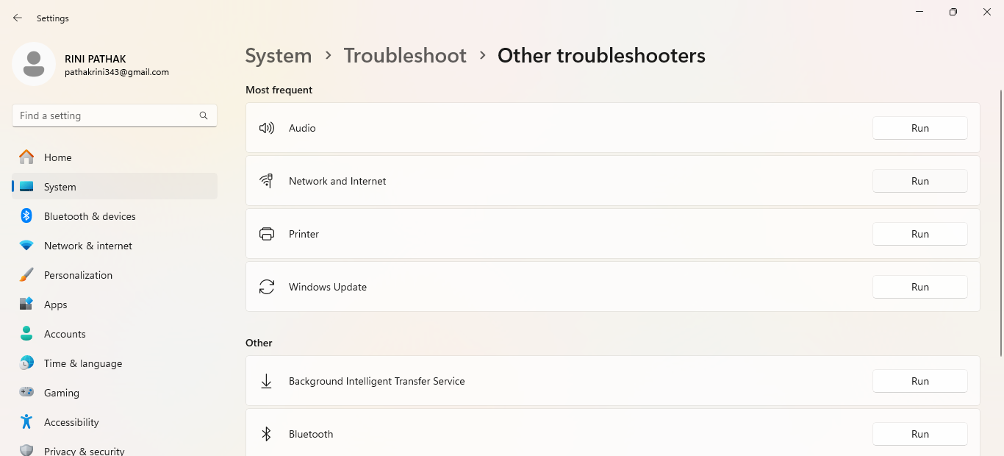Focus the Find a setting field
Image resolution: width=1004 pixels, height=456 pixels.
coord(107,115)
